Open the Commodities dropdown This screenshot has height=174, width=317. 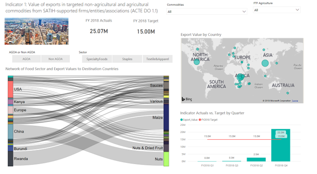click(206, 11)
